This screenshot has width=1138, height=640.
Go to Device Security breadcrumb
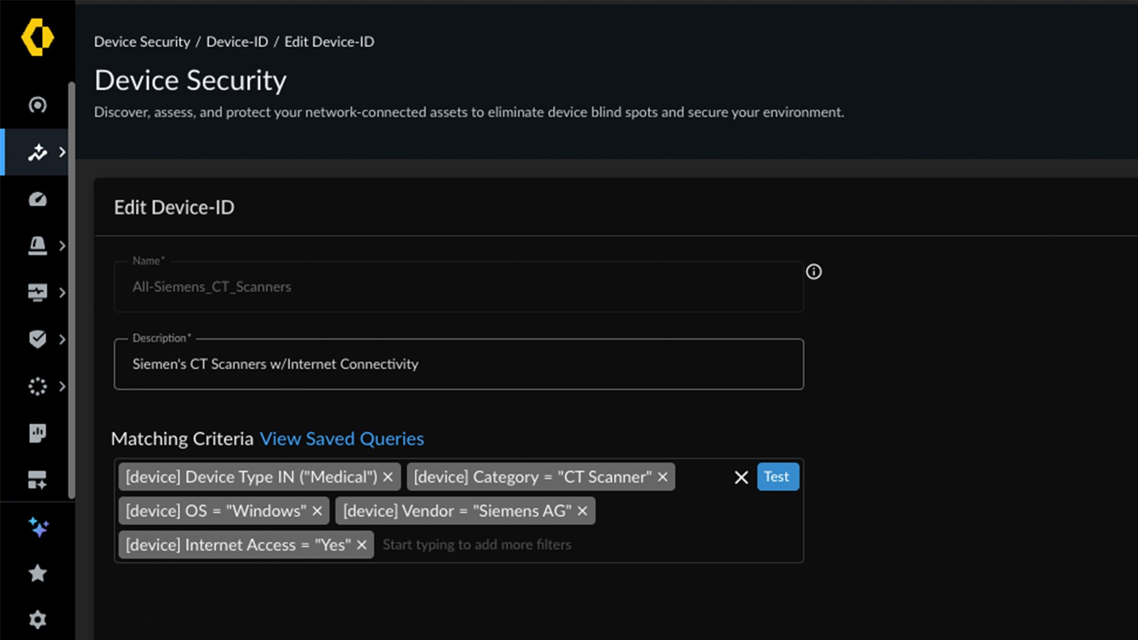[x=142, y=42]
